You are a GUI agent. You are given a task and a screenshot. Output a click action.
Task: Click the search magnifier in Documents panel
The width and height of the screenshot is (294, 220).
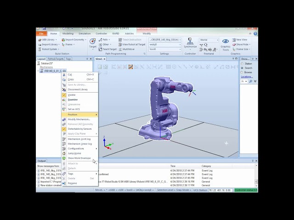coord(250,81)
